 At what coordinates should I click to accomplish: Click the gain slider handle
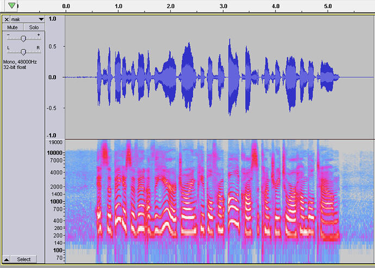(x=23, y=38)
